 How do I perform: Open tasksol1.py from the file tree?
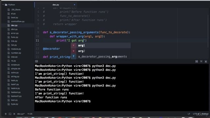click(16, 96)
